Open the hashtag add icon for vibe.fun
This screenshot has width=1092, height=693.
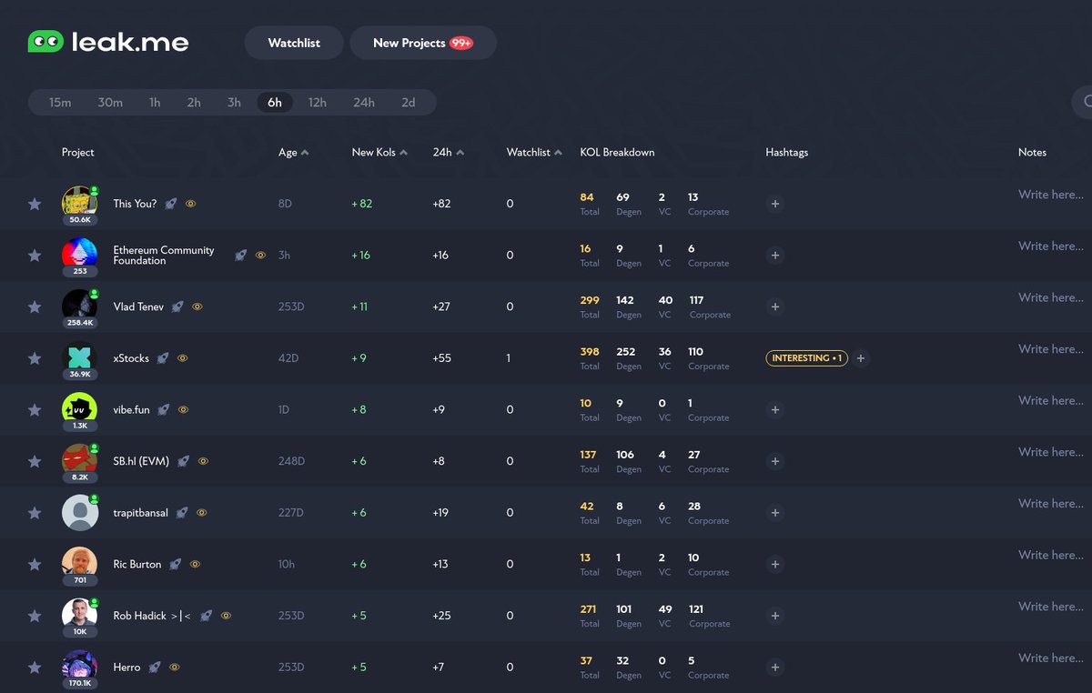(x=774, y=409)
